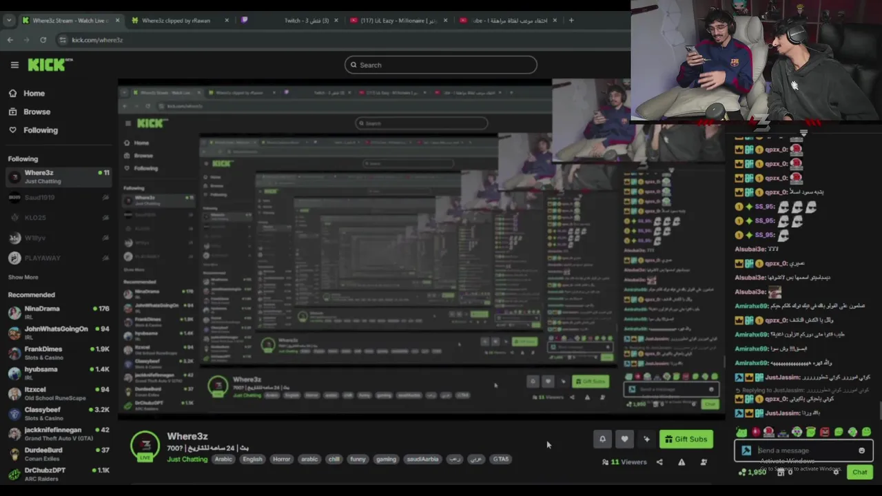Select the English tag
The image size is (882, 496).
click(x=252, y=459)
